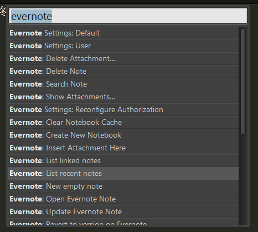258x232 pixels.
Task: Click the command list scrollbar thumb
Action: pos(243,82)
